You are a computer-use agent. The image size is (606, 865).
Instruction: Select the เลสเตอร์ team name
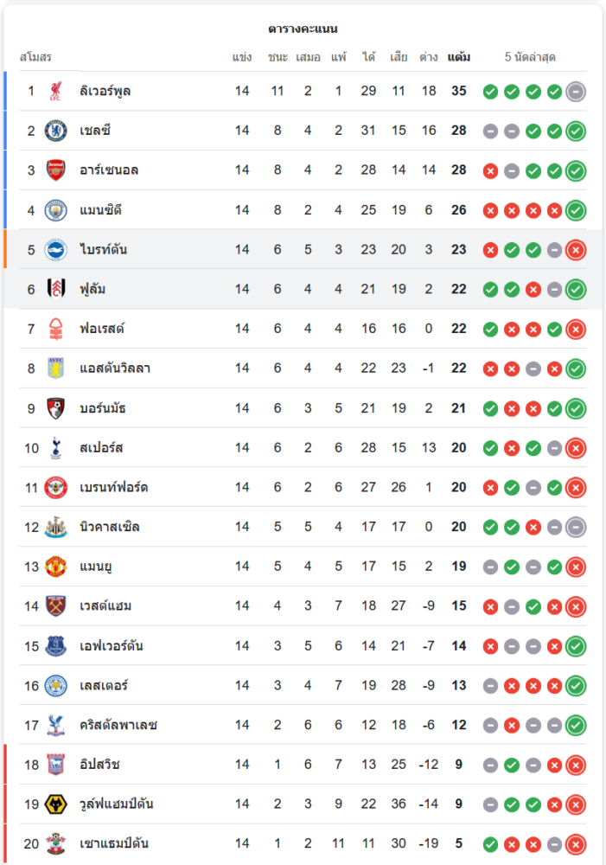[x=103, y=686]
